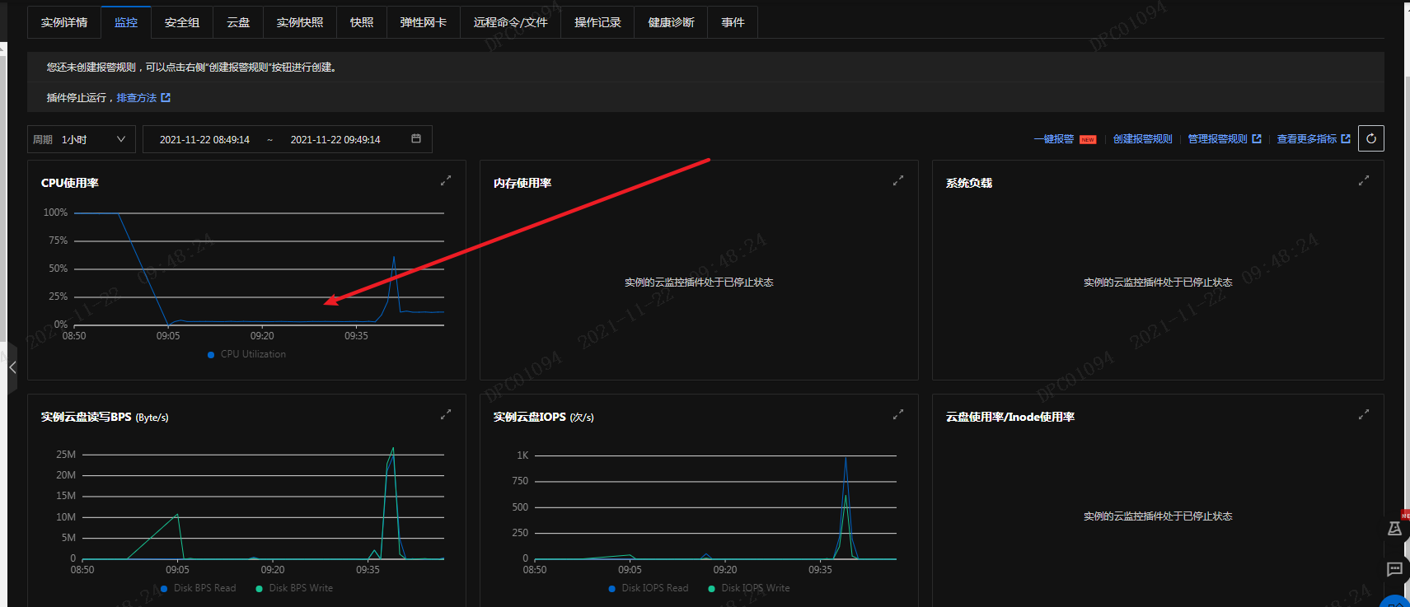Screen dimensions: 1410x607
Task: Click the 100% axis label on CPU chart
Action: (55, 212)
